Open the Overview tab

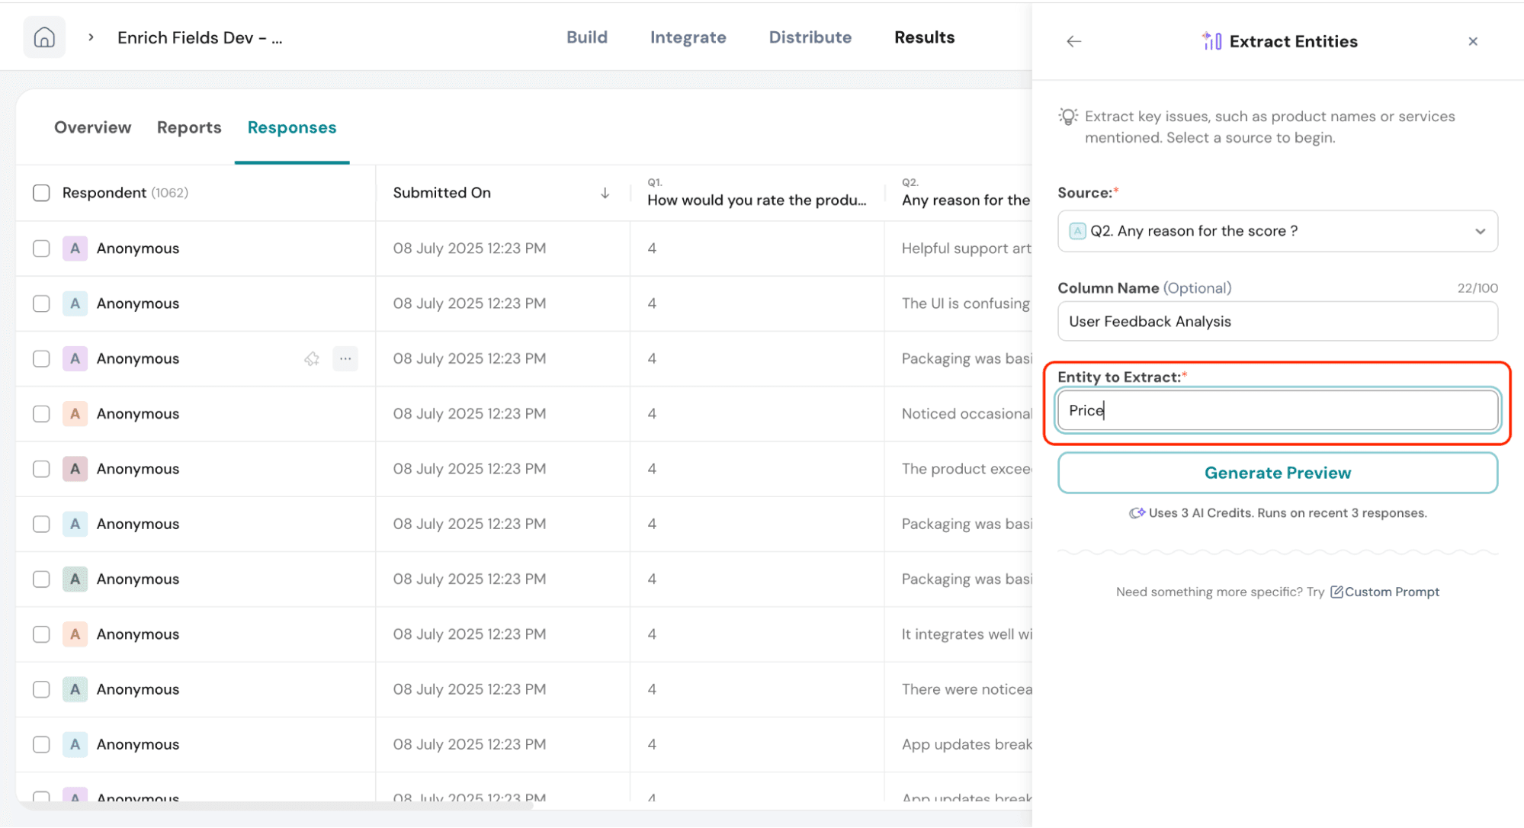(x=92, y=127)
